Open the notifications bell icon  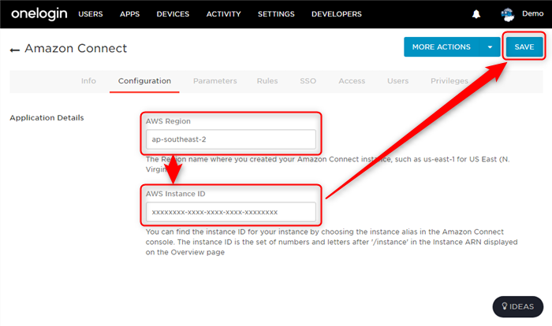(x=476, y=14)
